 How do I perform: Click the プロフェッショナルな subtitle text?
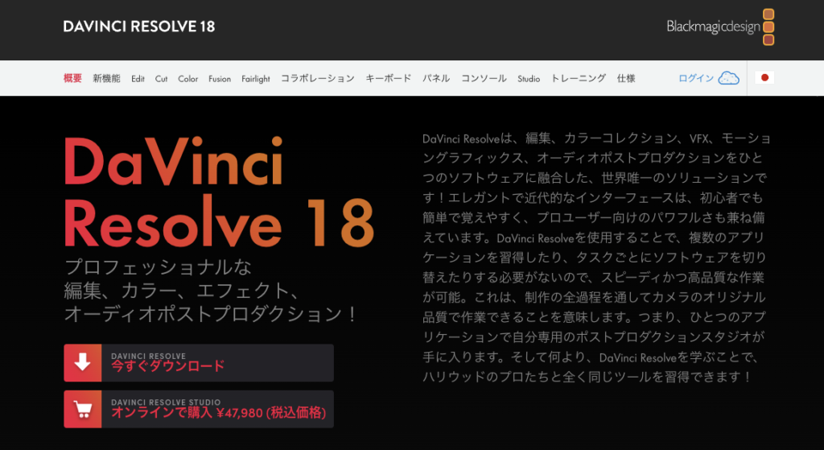coord(158,267)
